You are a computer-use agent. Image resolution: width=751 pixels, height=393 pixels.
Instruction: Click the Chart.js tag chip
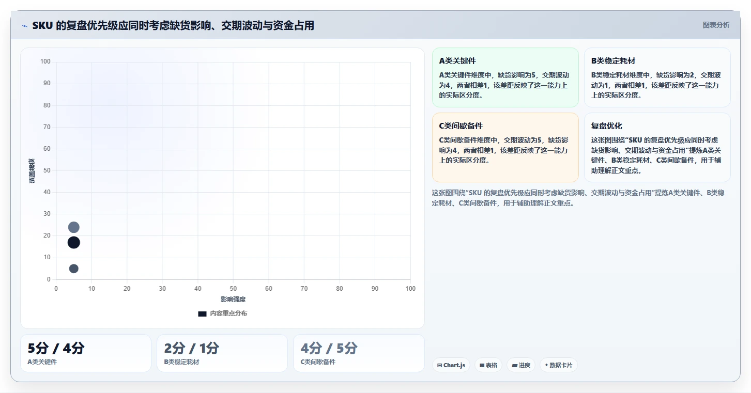click(451, 365)
